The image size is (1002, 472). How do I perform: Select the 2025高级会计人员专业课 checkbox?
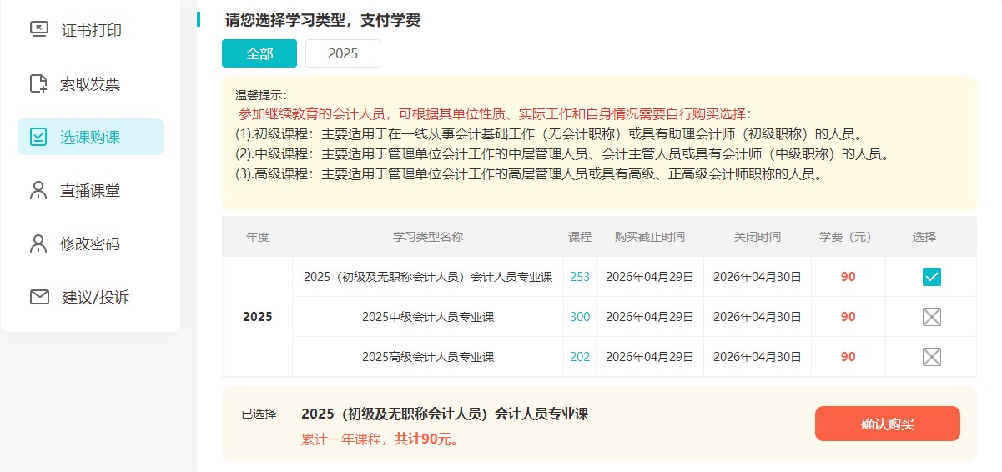(x=931, y=357)
